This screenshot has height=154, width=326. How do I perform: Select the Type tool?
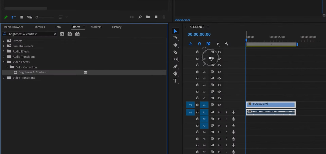pyautogui.click(x=175, y=81)
